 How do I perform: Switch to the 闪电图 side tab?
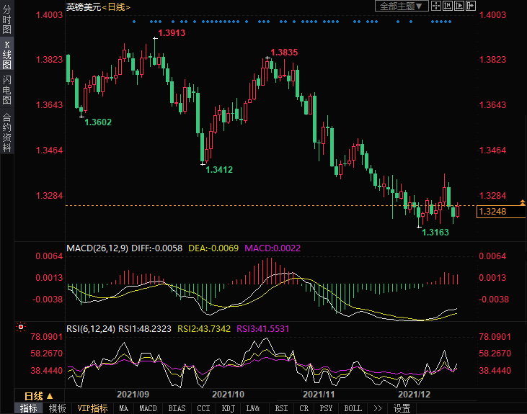[x=6, y=90]
